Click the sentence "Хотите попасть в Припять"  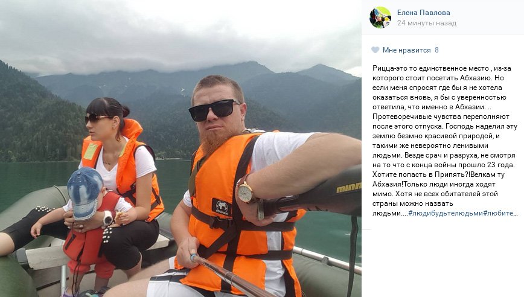pos(420,174)
